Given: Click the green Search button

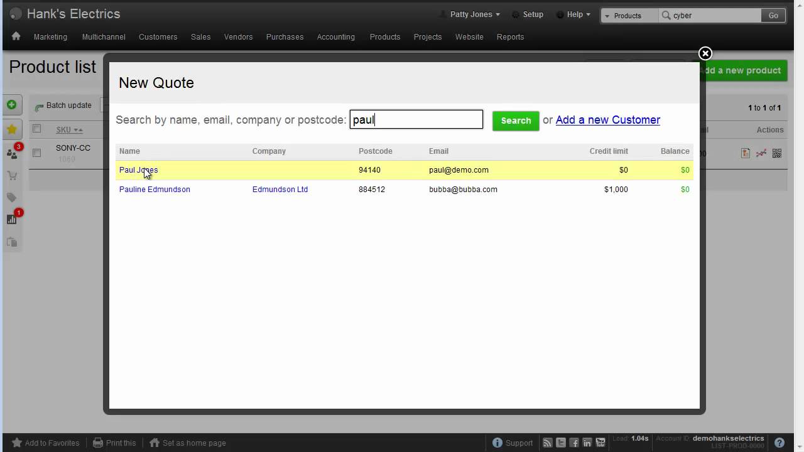Looking at the screenshot, I should (516, 121).
